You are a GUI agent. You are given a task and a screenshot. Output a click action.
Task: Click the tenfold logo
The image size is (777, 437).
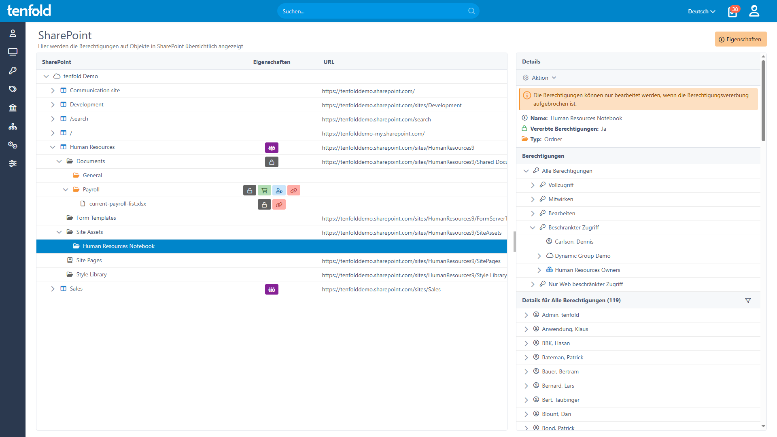click(x=29, y=11)
